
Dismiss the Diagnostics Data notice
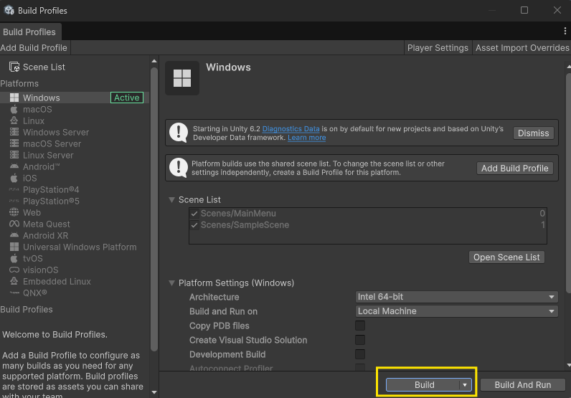click(x=534, y=133)
